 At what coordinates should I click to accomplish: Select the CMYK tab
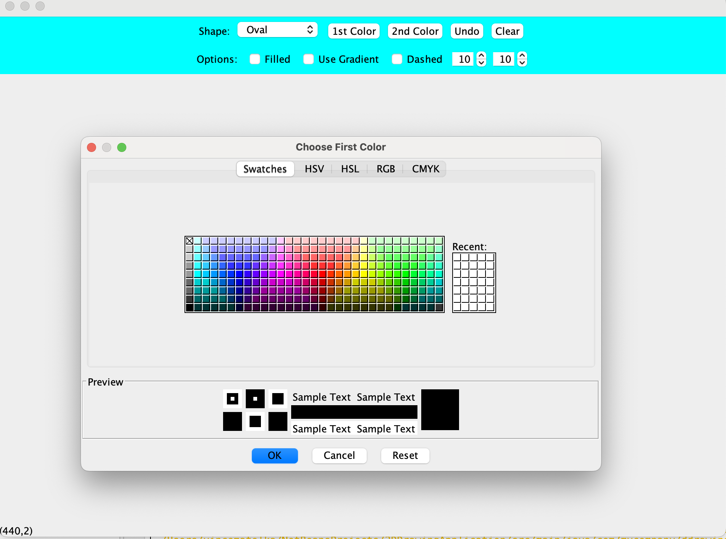click(425, 169)
